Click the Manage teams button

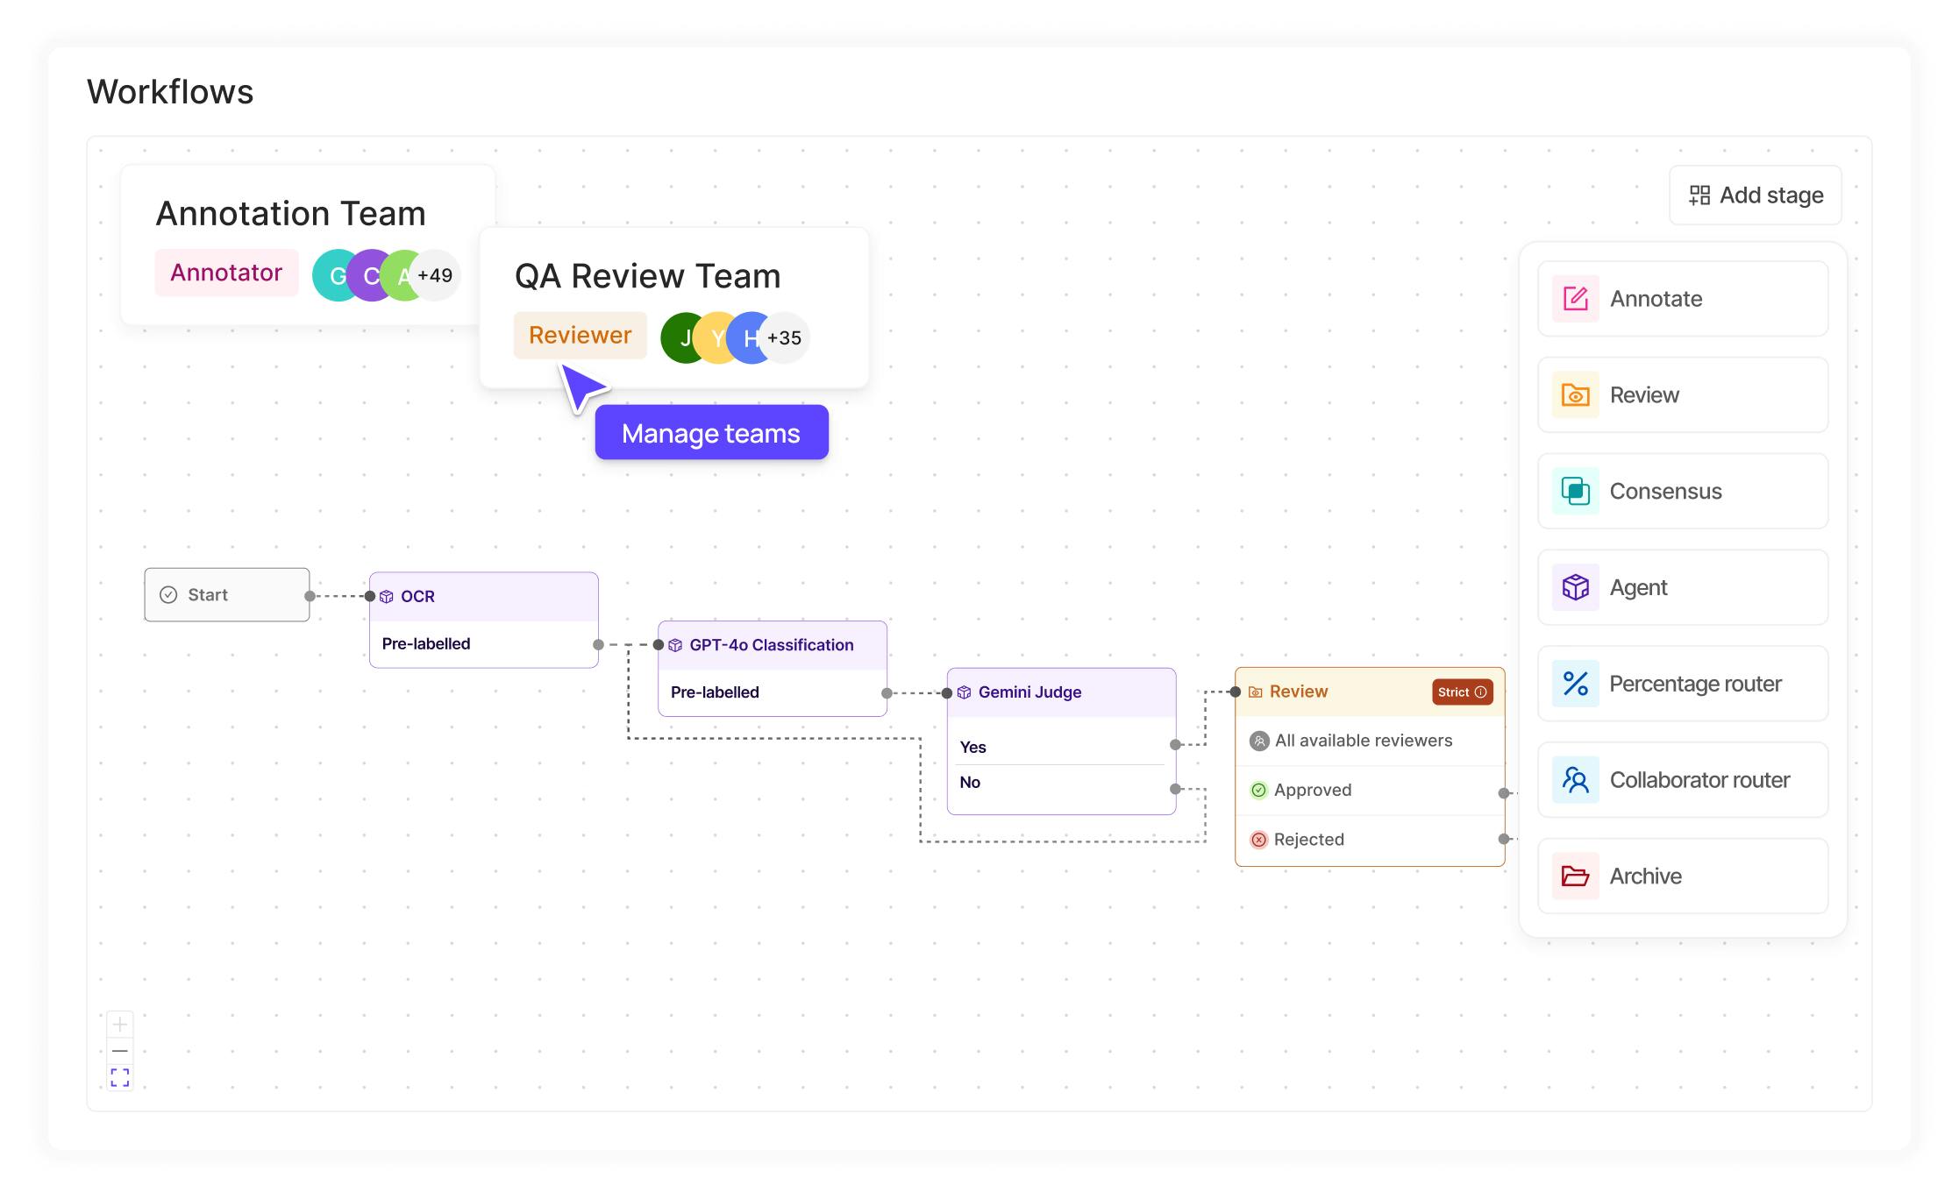(711, 433)
